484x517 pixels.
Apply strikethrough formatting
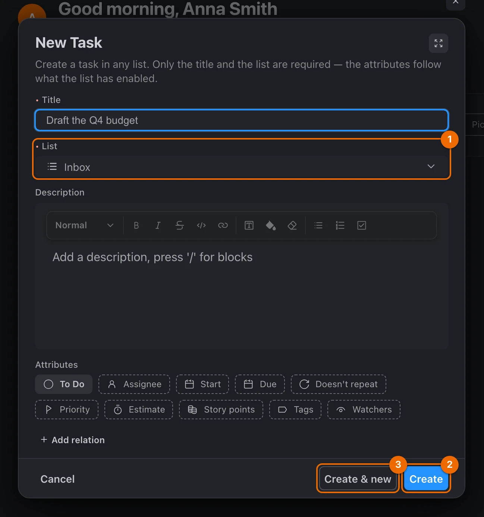(179, 225)
